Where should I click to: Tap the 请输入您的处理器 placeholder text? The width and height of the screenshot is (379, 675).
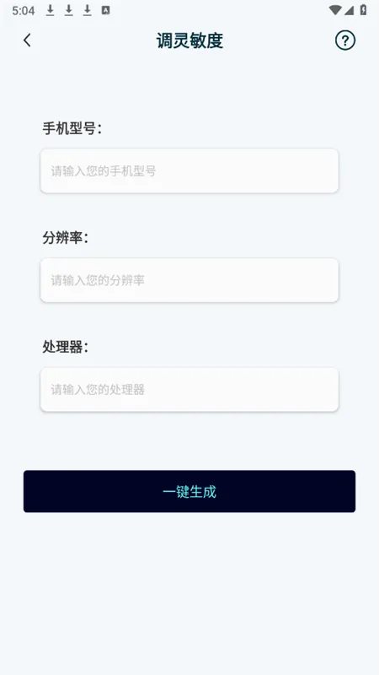click(98, 390)
